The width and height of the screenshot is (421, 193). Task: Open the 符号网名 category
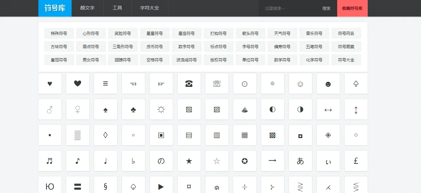click(x=346, y=33)
